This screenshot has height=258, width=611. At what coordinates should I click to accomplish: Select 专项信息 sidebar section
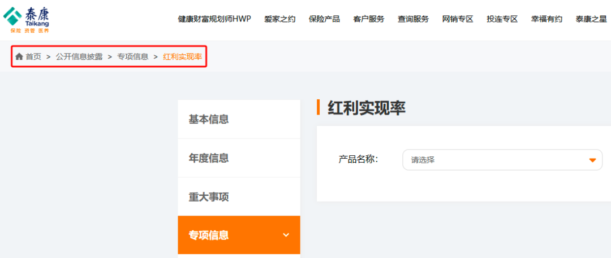[239, 235]
